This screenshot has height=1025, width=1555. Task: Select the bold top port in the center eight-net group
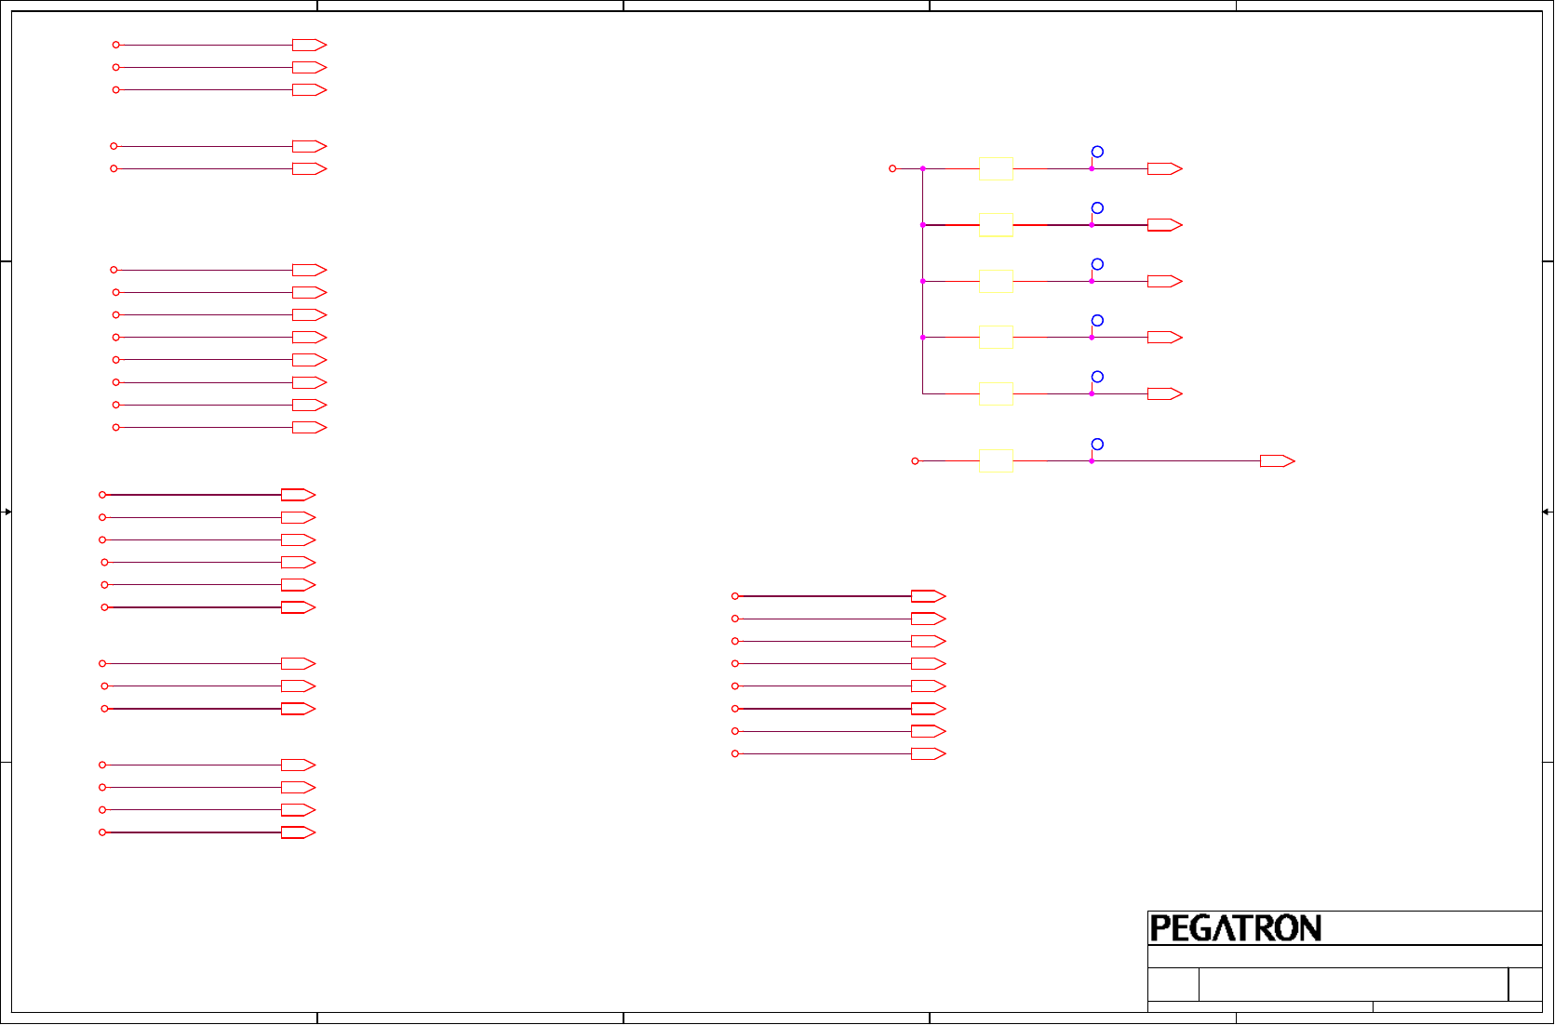pos(929,596)
